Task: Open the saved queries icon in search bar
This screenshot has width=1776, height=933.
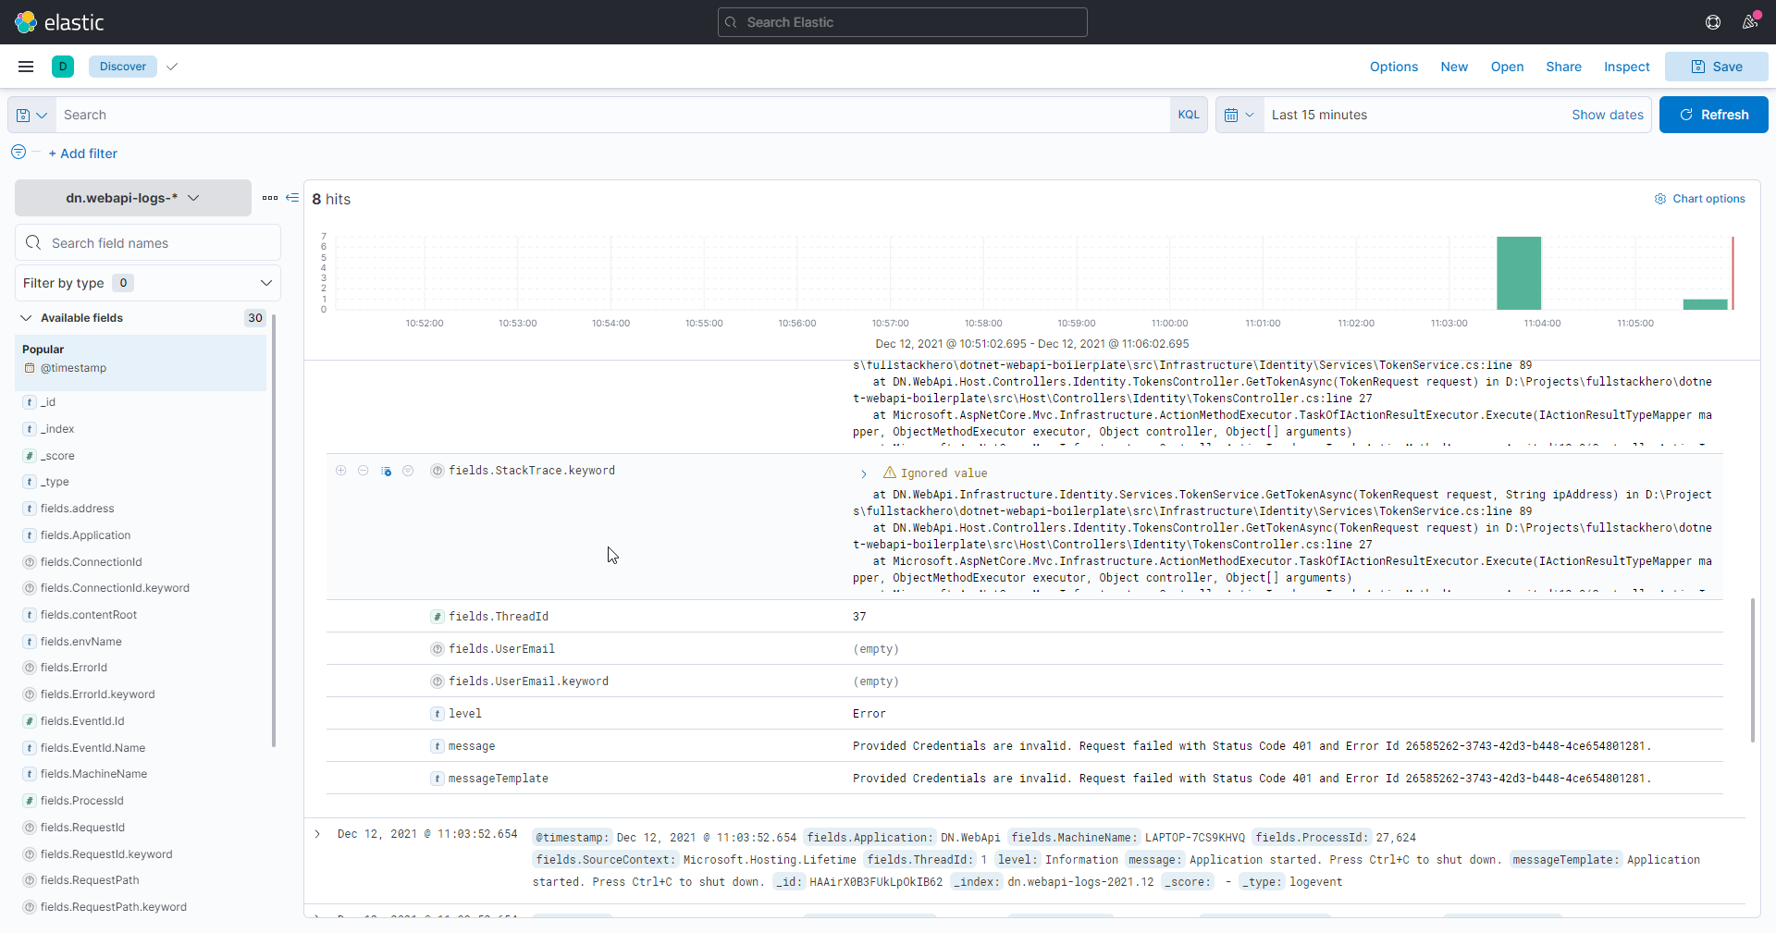Action: [31, 114]
